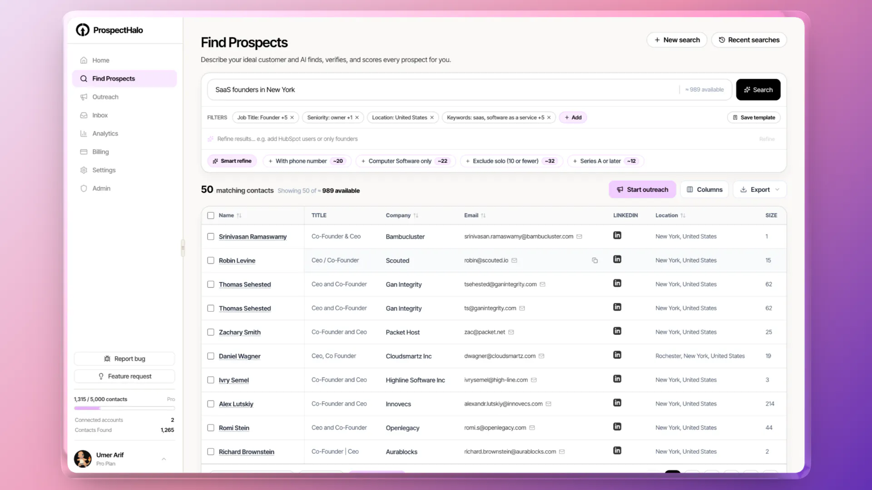Screen dimensions: 872x490
Task: Check the box for Zachary Smith
Action: tap(211, 332)
